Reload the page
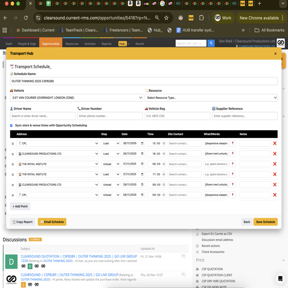 [26, 18]
